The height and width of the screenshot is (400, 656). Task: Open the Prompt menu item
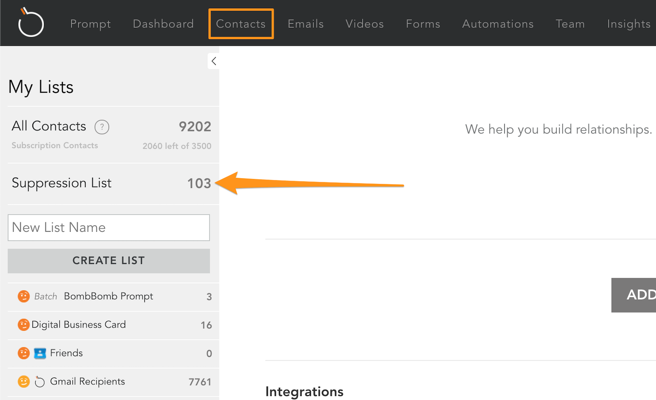pyautogui.click(x=90, y=24)
